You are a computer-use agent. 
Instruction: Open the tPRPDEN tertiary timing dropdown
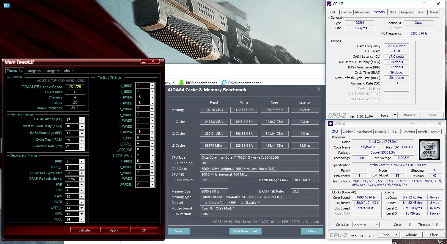click(152, 184)
